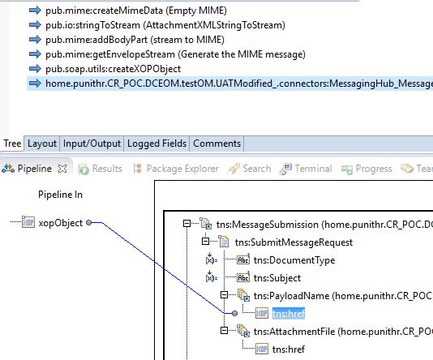Select the highlighted tns:href field

tap(289, 313)
